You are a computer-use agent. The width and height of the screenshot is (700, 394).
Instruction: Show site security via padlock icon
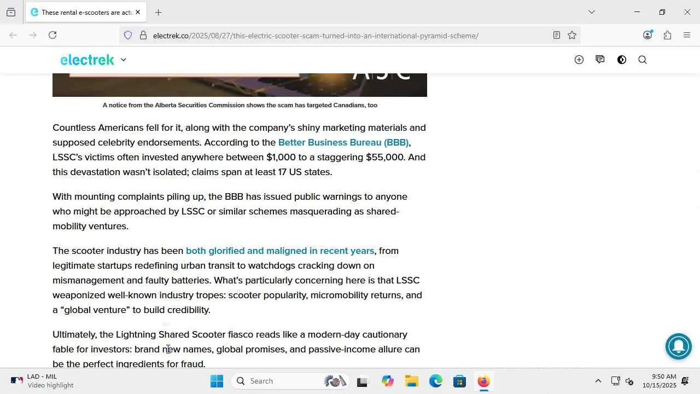(x=143, y=36)
